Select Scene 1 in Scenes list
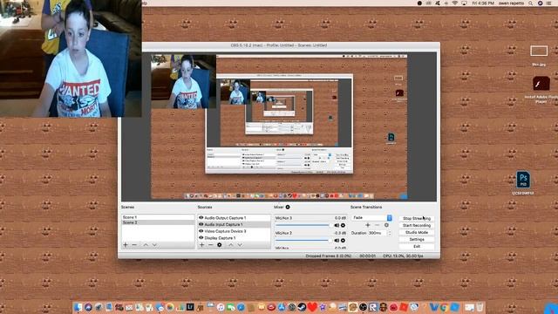 (x=158, y=217)
